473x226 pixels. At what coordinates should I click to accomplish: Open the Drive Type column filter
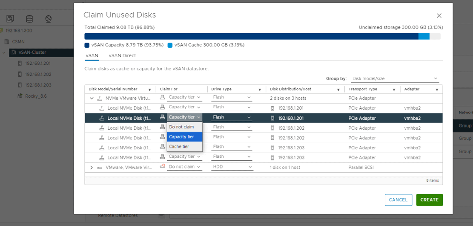tap(260, 90)
